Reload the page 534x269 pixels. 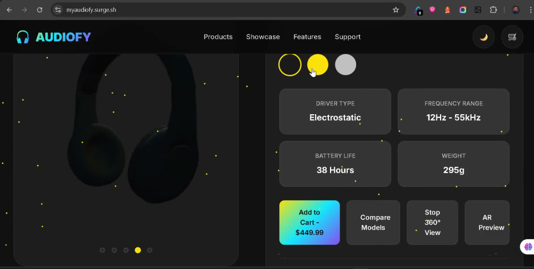point(40,10)
